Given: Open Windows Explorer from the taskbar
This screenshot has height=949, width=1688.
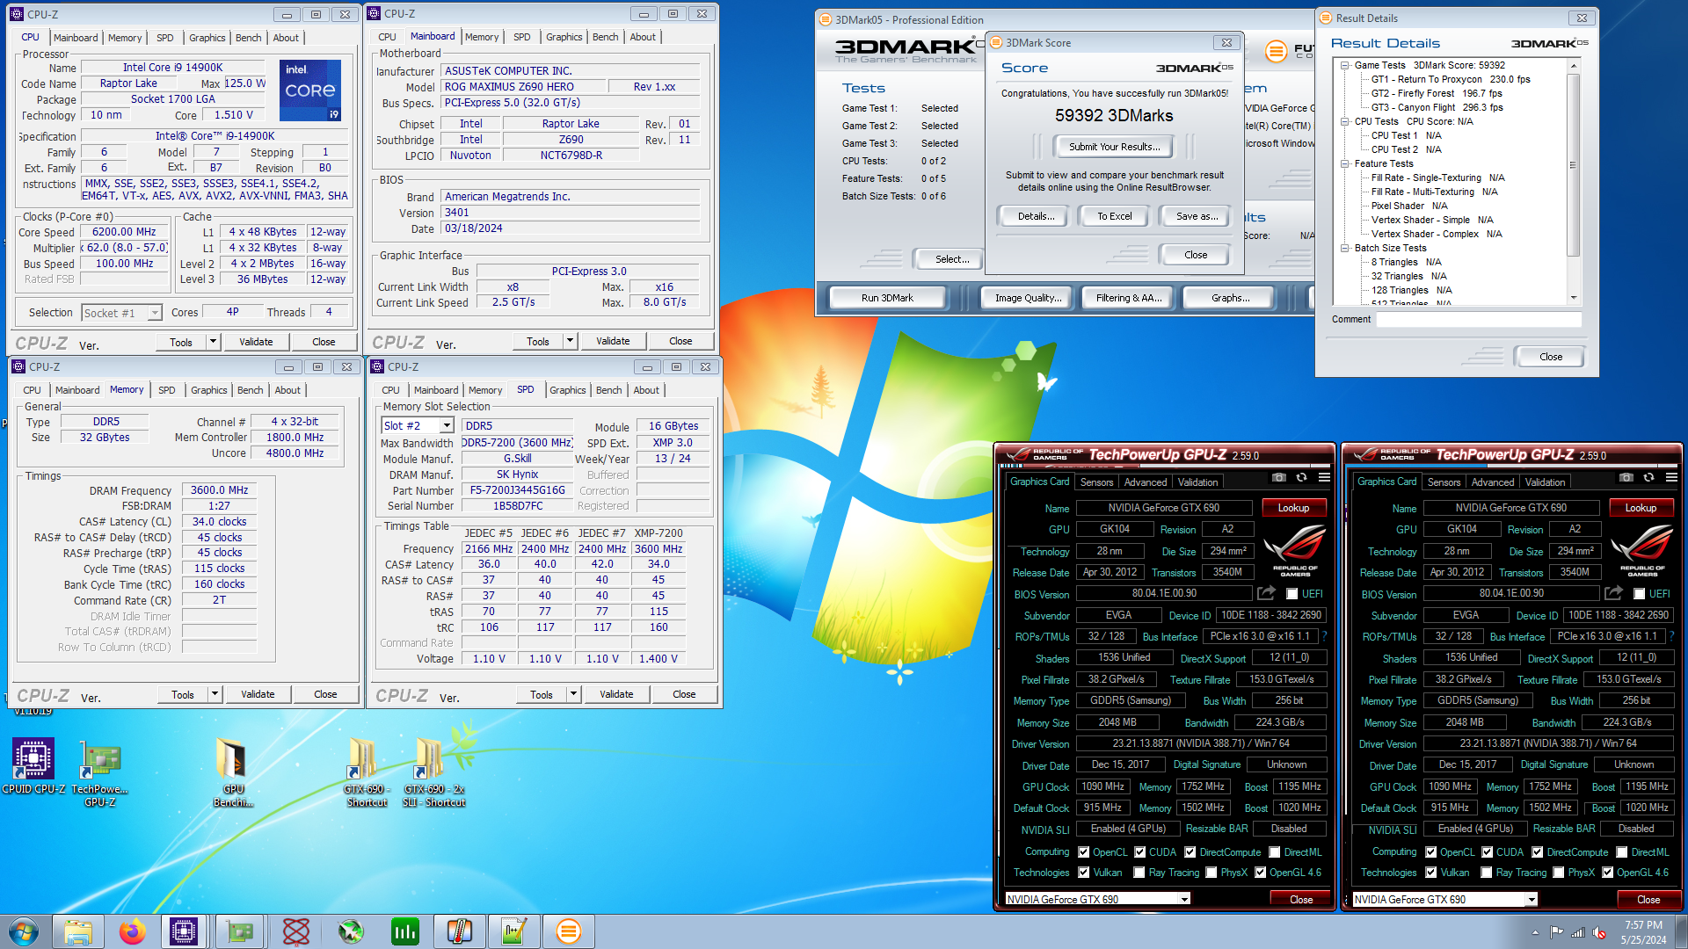Looking at the screenshot, I should tap(78, 931).
